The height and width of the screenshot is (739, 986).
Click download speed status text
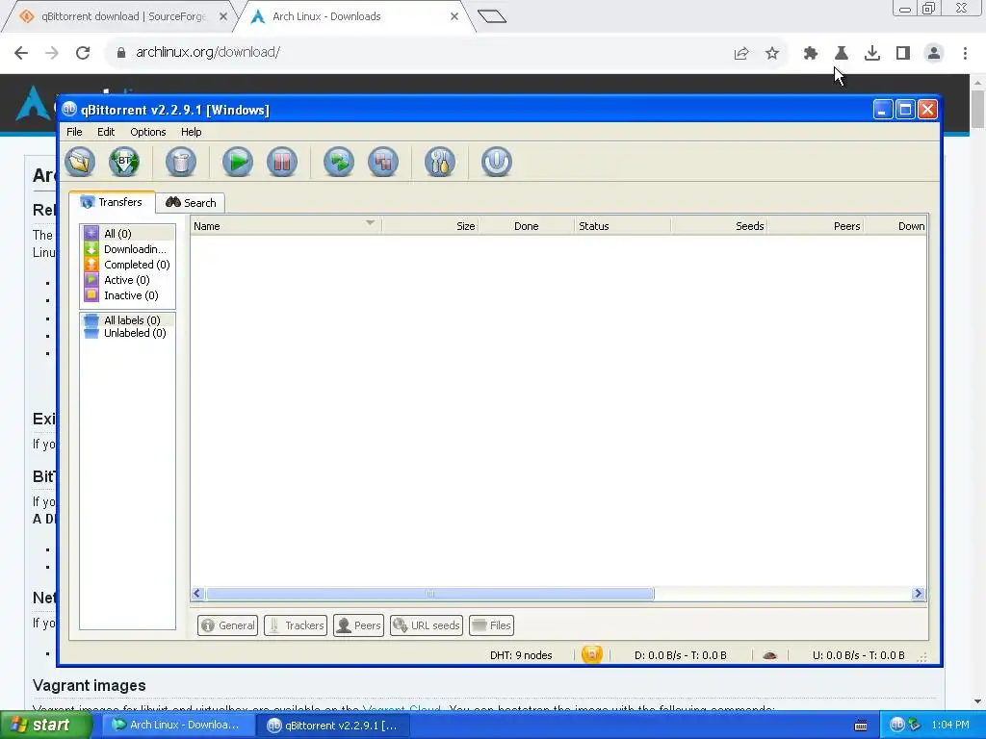point(681,655)
